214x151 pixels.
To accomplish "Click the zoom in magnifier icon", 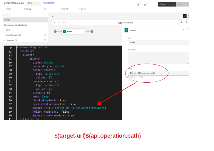I will pos(181,22).
